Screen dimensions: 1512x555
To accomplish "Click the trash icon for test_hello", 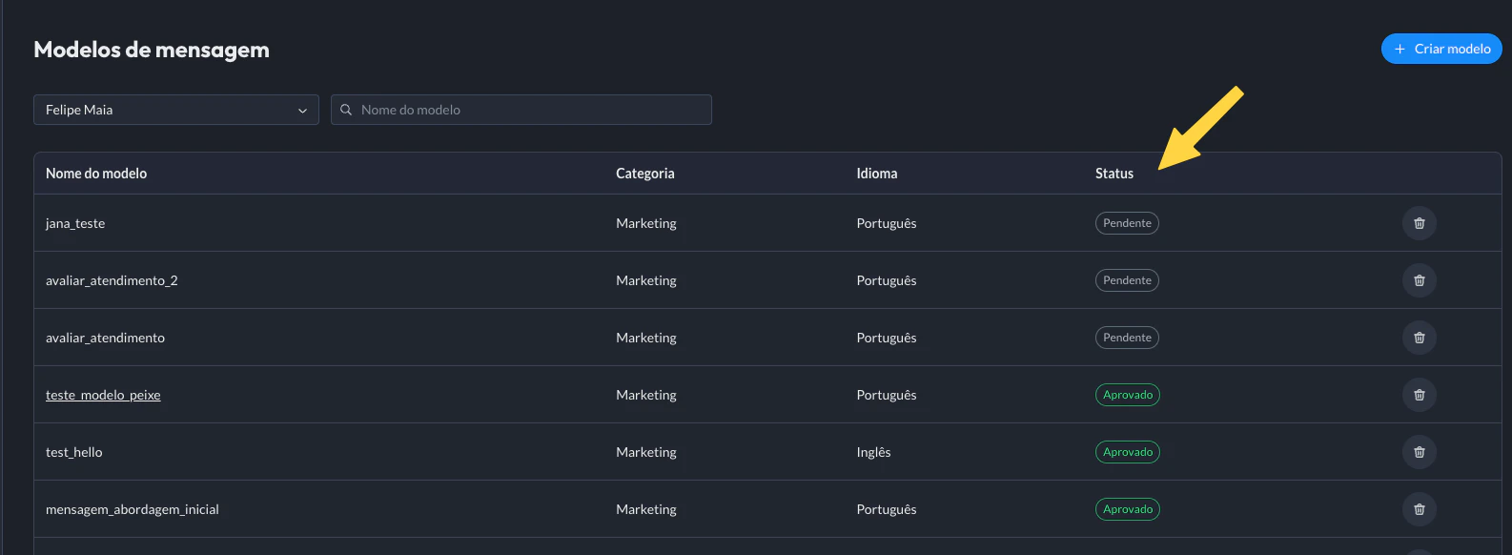I will point(1419,452).
